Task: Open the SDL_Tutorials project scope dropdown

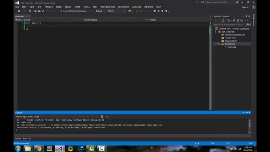Action: [x=48, y=20]
